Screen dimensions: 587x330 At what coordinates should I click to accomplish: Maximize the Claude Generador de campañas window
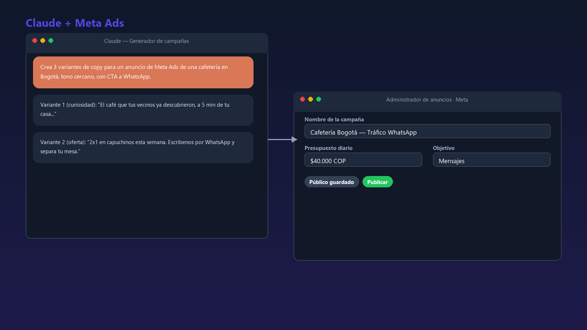coord(51,41)
